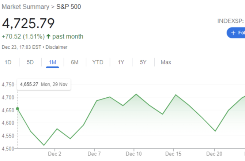Click the Market Summary breadcrumb link

26,7
